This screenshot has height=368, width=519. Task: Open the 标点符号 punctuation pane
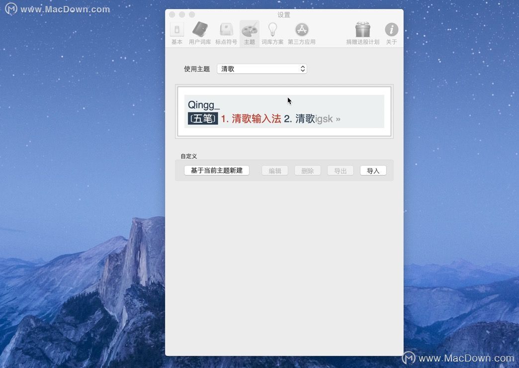pos(226,33)
